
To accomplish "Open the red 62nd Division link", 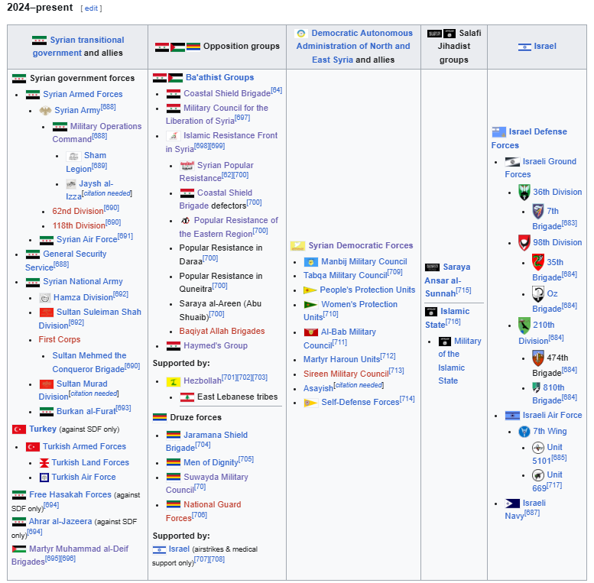I will pyautogui.click(x=78, y=211).
